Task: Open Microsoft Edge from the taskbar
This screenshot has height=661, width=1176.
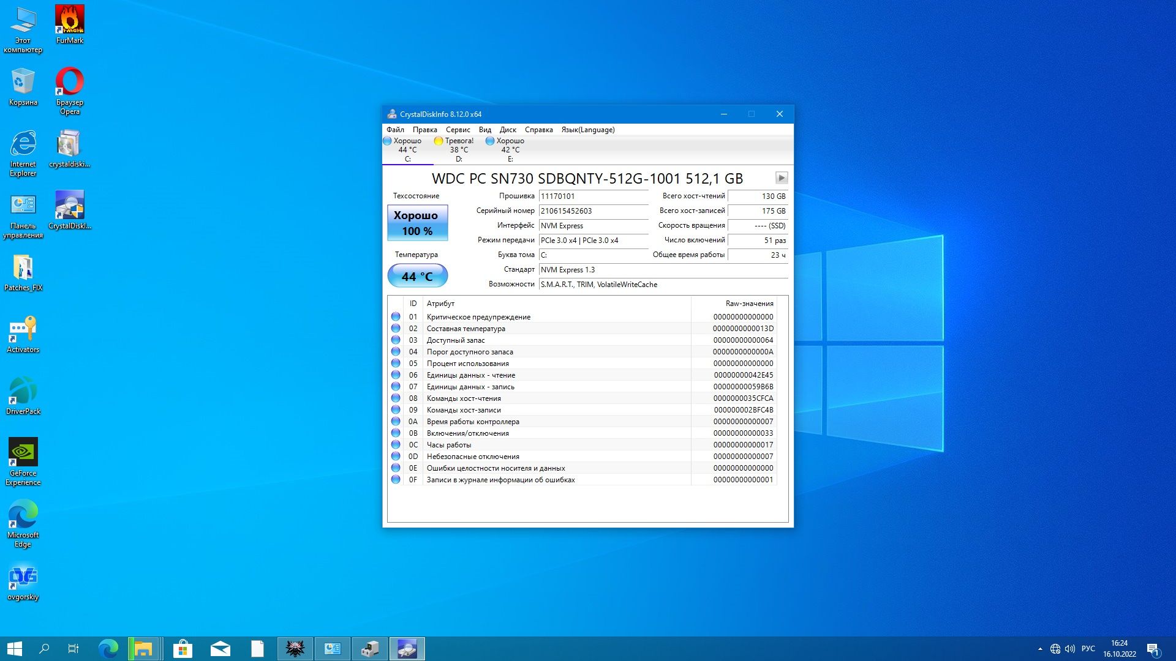Action: click(108, 649)
